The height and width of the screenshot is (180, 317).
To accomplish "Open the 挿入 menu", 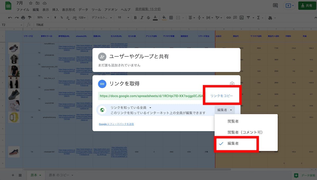I will tap(55, 9).
